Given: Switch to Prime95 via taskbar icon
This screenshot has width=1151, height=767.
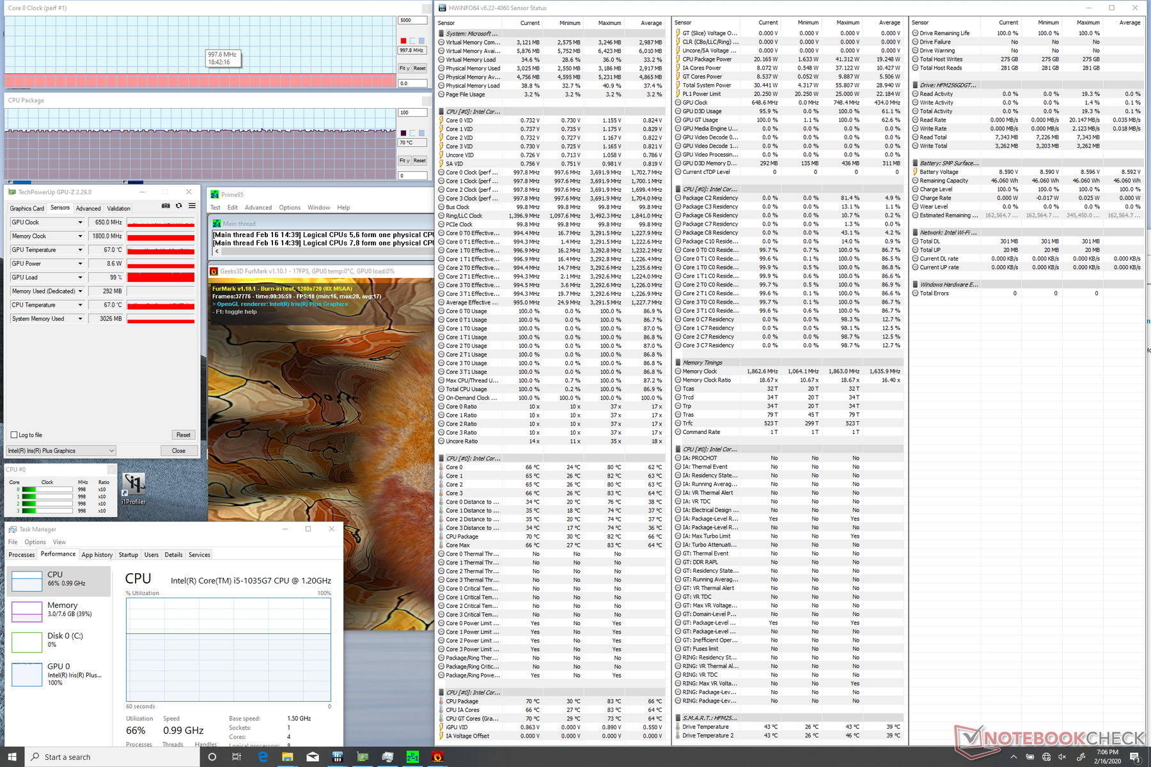Looking at the screenshot, I should click(412, 757).
